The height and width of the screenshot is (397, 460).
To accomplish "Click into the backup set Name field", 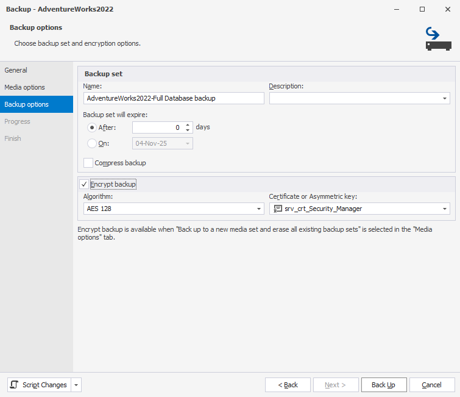I will (x=174, y=98).
